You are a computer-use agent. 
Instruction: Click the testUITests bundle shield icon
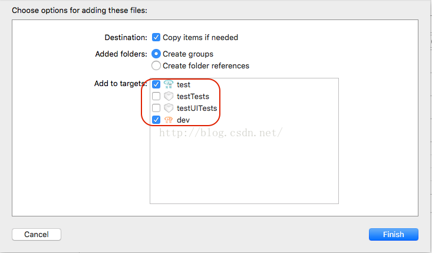(x=168, y=108)
